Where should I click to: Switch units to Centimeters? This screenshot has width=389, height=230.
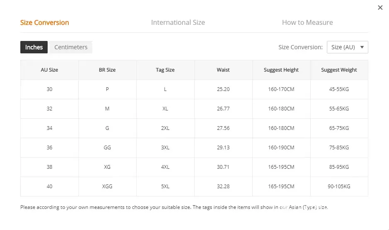click(71, 47)
